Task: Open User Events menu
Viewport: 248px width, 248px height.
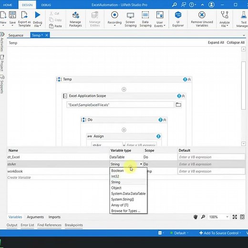Action: 160,19
